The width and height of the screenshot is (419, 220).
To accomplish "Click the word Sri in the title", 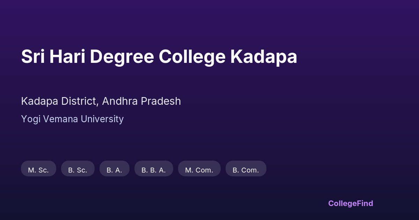I will [33, 57].
